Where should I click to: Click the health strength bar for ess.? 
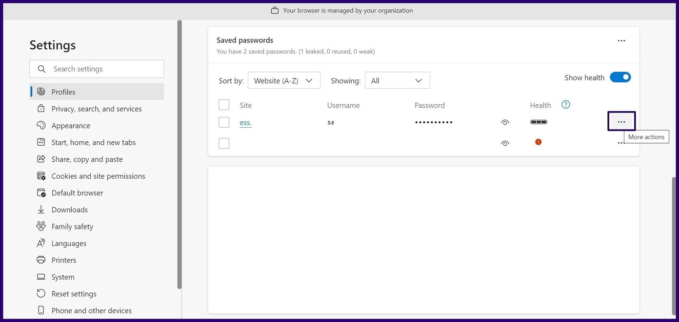(539, 122)
